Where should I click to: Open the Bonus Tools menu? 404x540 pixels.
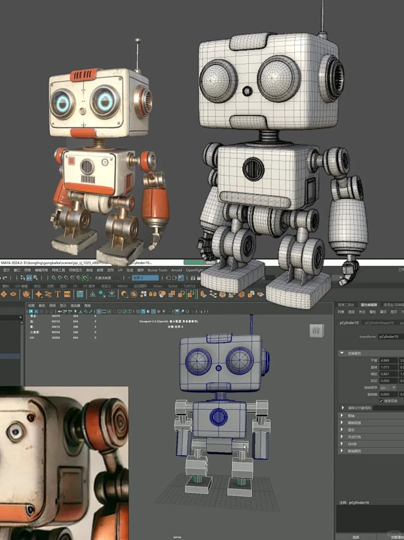pos(157,270)
